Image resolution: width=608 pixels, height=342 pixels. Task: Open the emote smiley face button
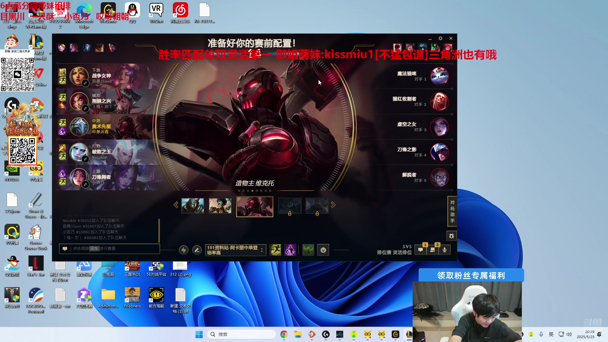point(323,250)
